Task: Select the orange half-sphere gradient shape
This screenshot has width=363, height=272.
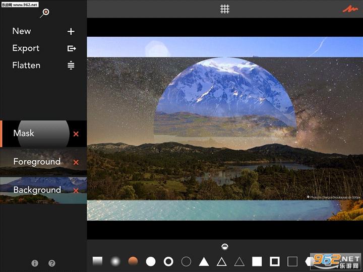Action: pyautogui.click(x=133, y=261)
